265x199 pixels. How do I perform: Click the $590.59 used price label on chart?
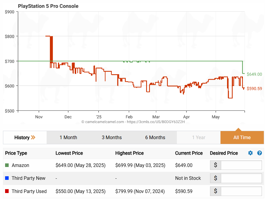(x=254, y=89)
